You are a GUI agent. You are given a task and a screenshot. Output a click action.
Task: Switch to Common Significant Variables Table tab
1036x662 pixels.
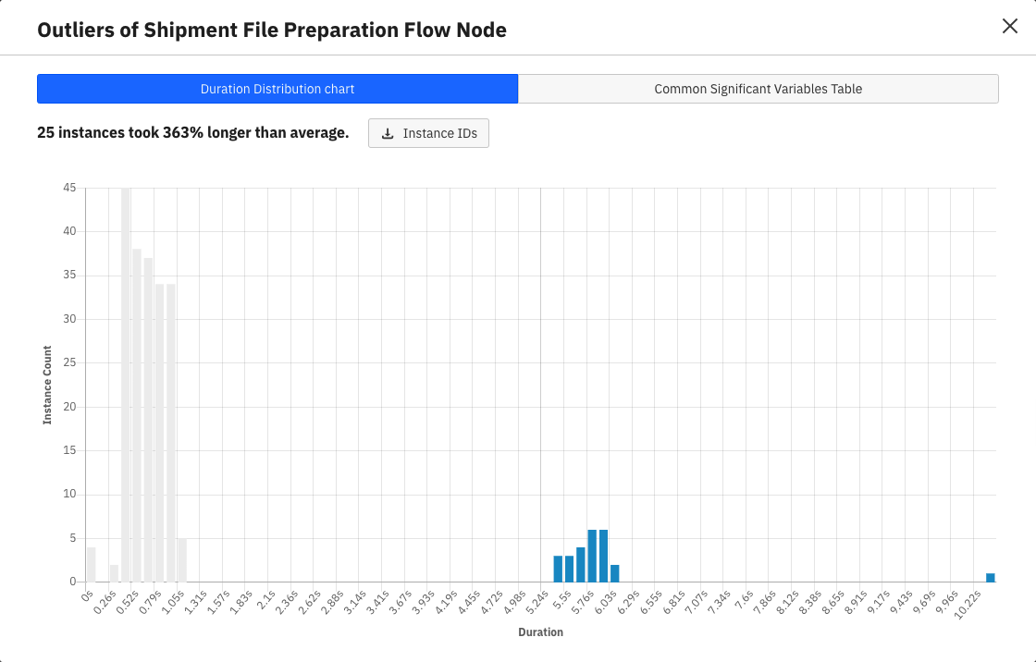(758, 89)
